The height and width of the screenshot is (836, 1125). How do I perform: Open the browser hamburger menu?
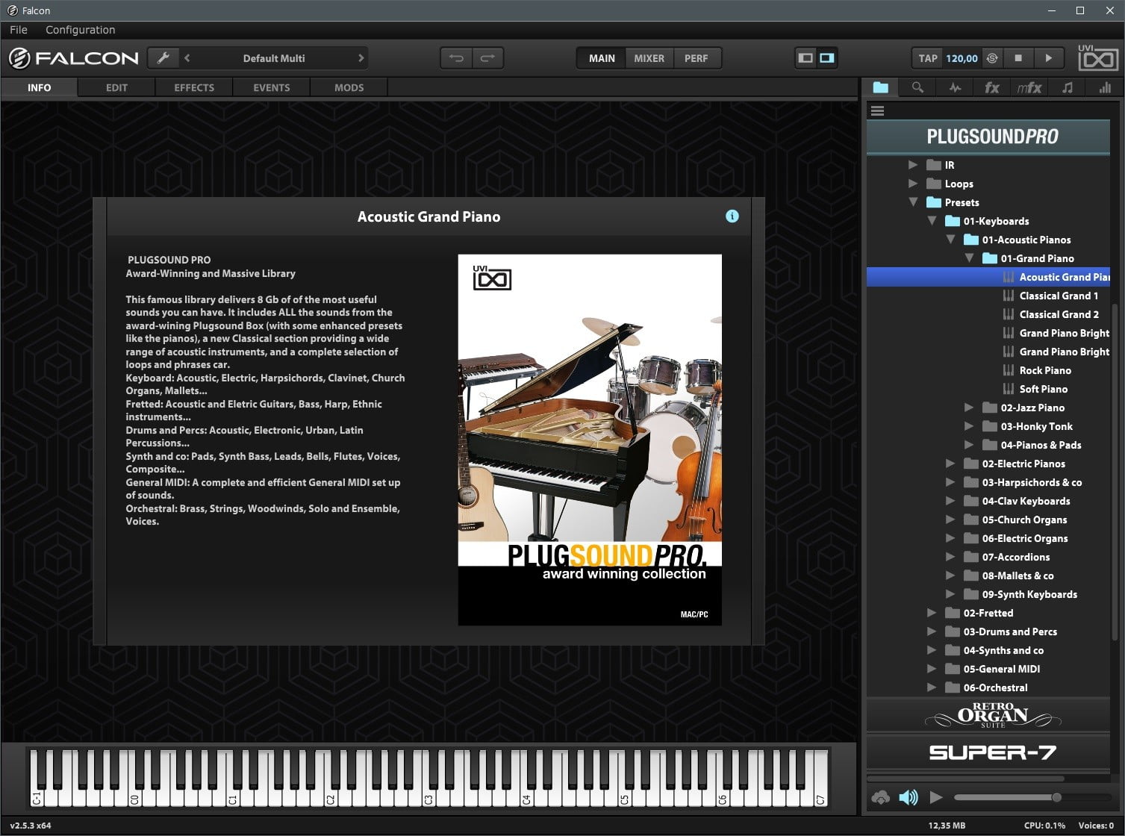pyautogui.click(x=878, y=110)
